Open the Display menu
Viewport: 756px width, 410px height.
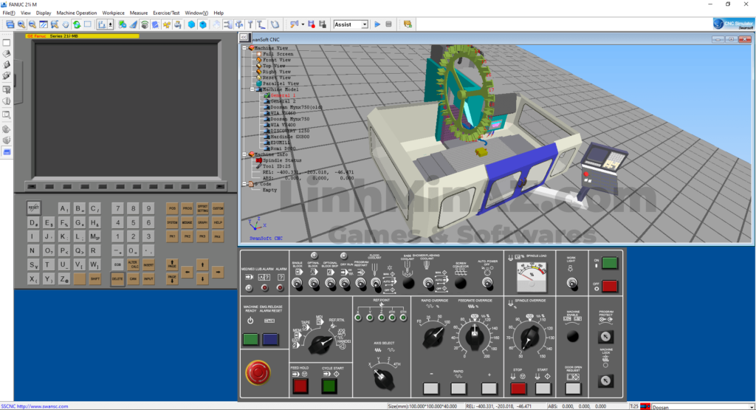click(x=44, y=13)
